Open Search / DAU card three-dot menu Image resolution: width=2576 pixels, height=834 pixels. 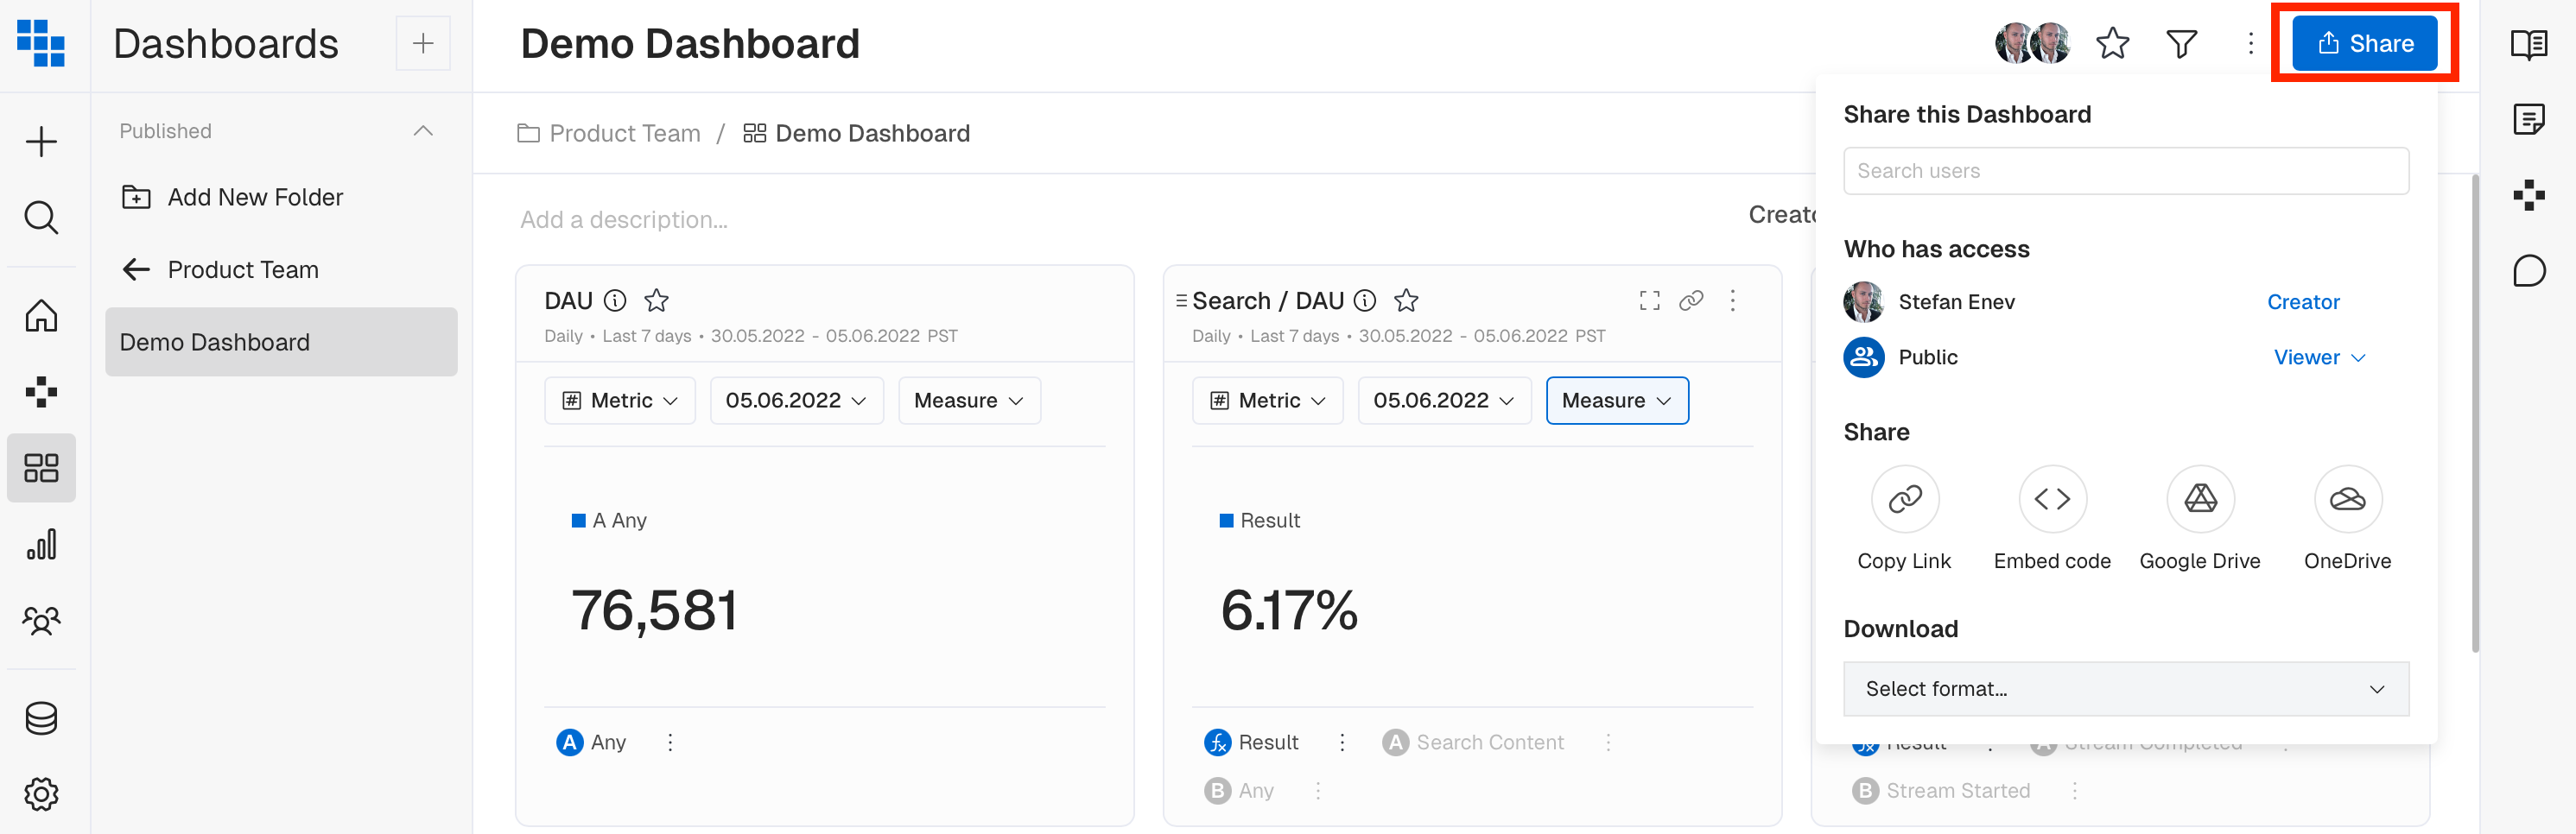pos(1733,300)
